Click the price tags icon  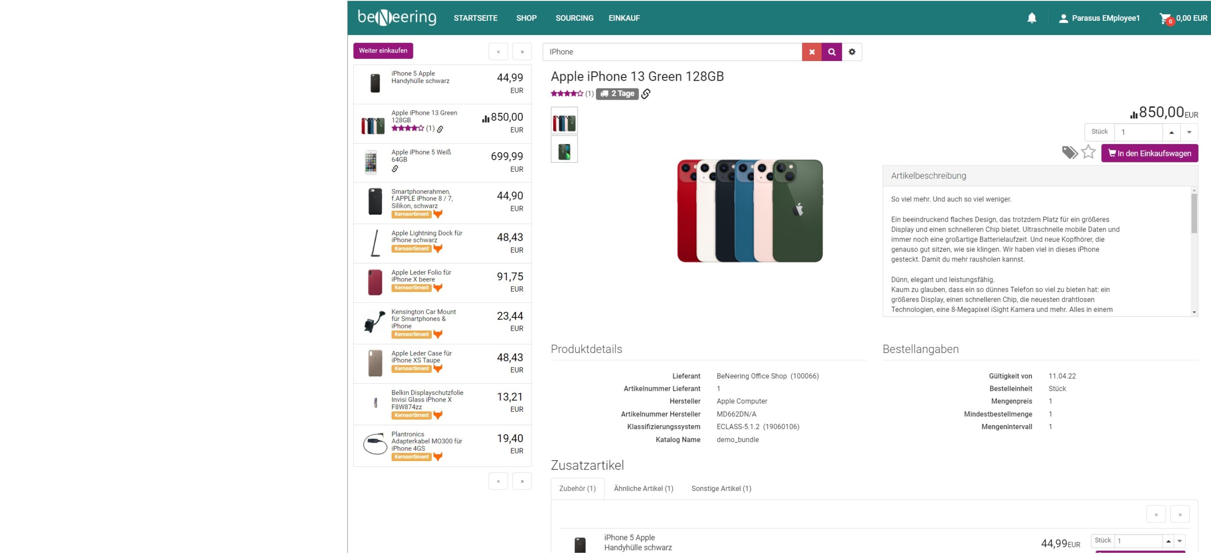[1070, 153]
